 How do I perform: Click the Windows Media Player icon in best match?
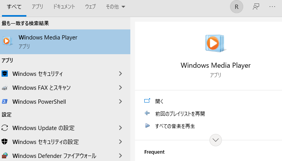point(7,41)
